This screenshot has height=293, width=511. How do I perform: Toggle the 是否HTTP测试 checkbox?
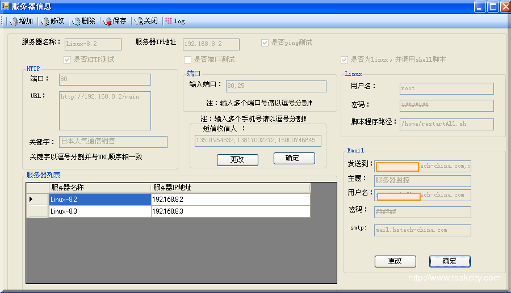[68, 60]
